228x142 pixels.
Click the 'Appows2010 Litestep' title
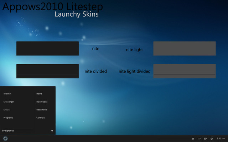coord(53,7)
